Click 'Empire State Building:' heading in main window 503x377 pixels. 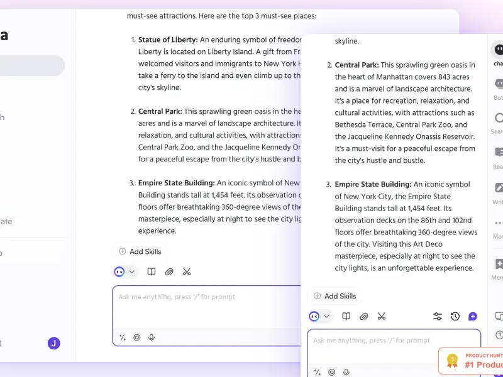pos(177,183)
